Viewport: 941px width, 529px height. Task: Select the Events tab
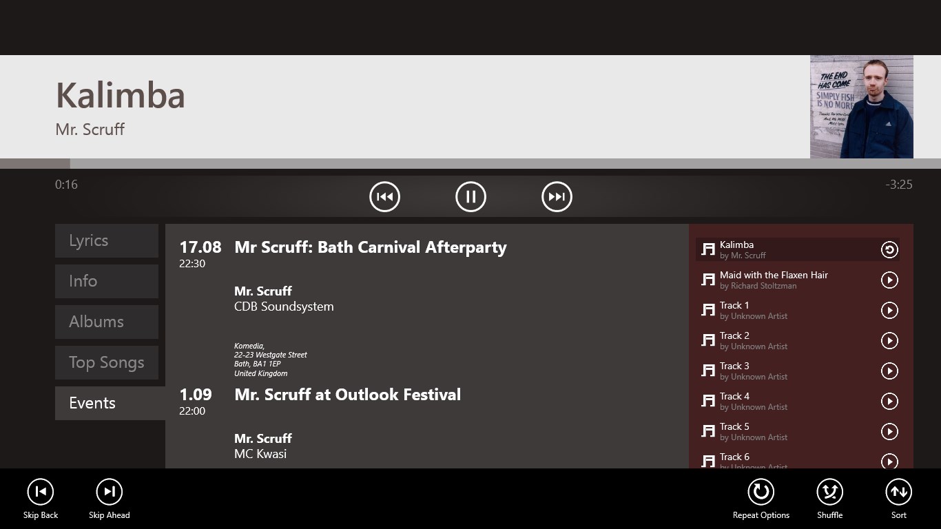point(110,403)
